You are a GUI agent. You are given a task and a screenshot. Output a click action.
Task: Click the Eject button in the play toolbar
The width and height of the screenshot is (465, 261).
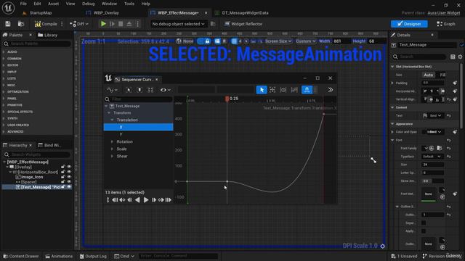[129, 24]
